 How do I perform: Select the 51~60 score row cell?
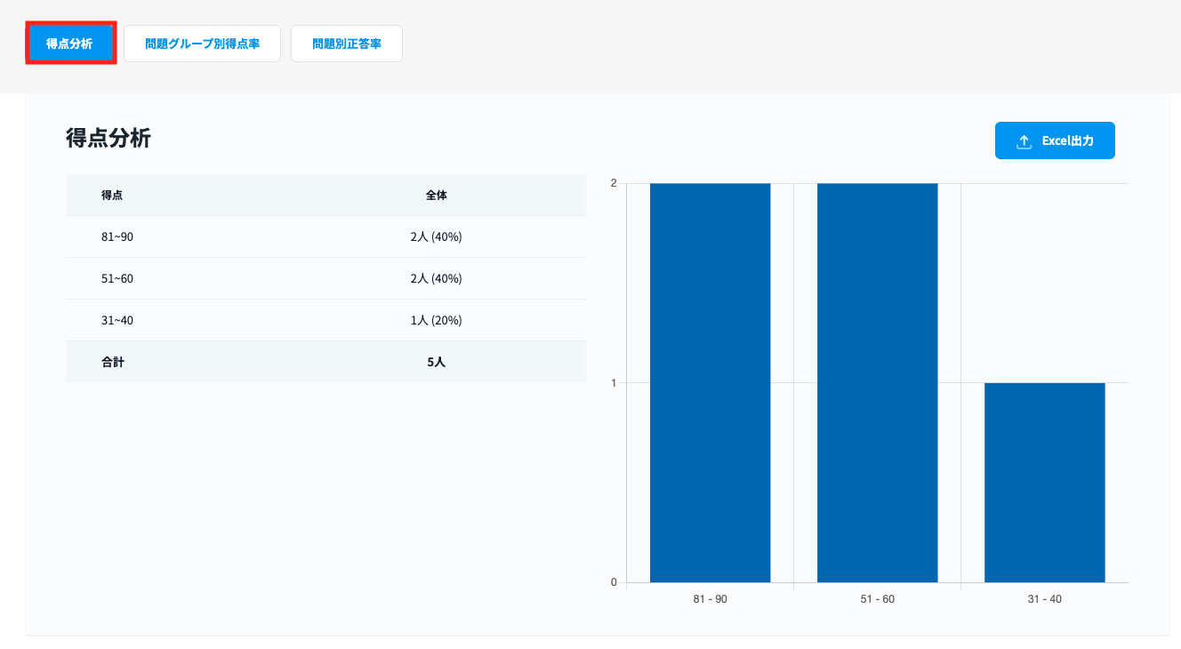pos(117,278)
